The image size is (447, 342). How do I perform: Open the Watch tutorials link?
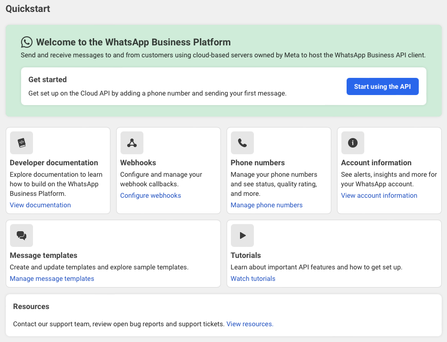[x=253, y=278]
